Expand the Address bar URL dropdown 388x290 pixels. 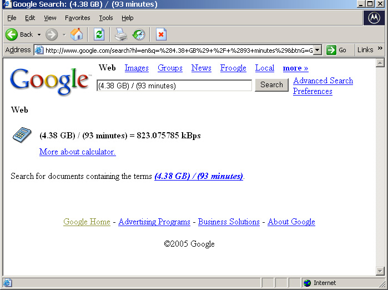point(318,50)
